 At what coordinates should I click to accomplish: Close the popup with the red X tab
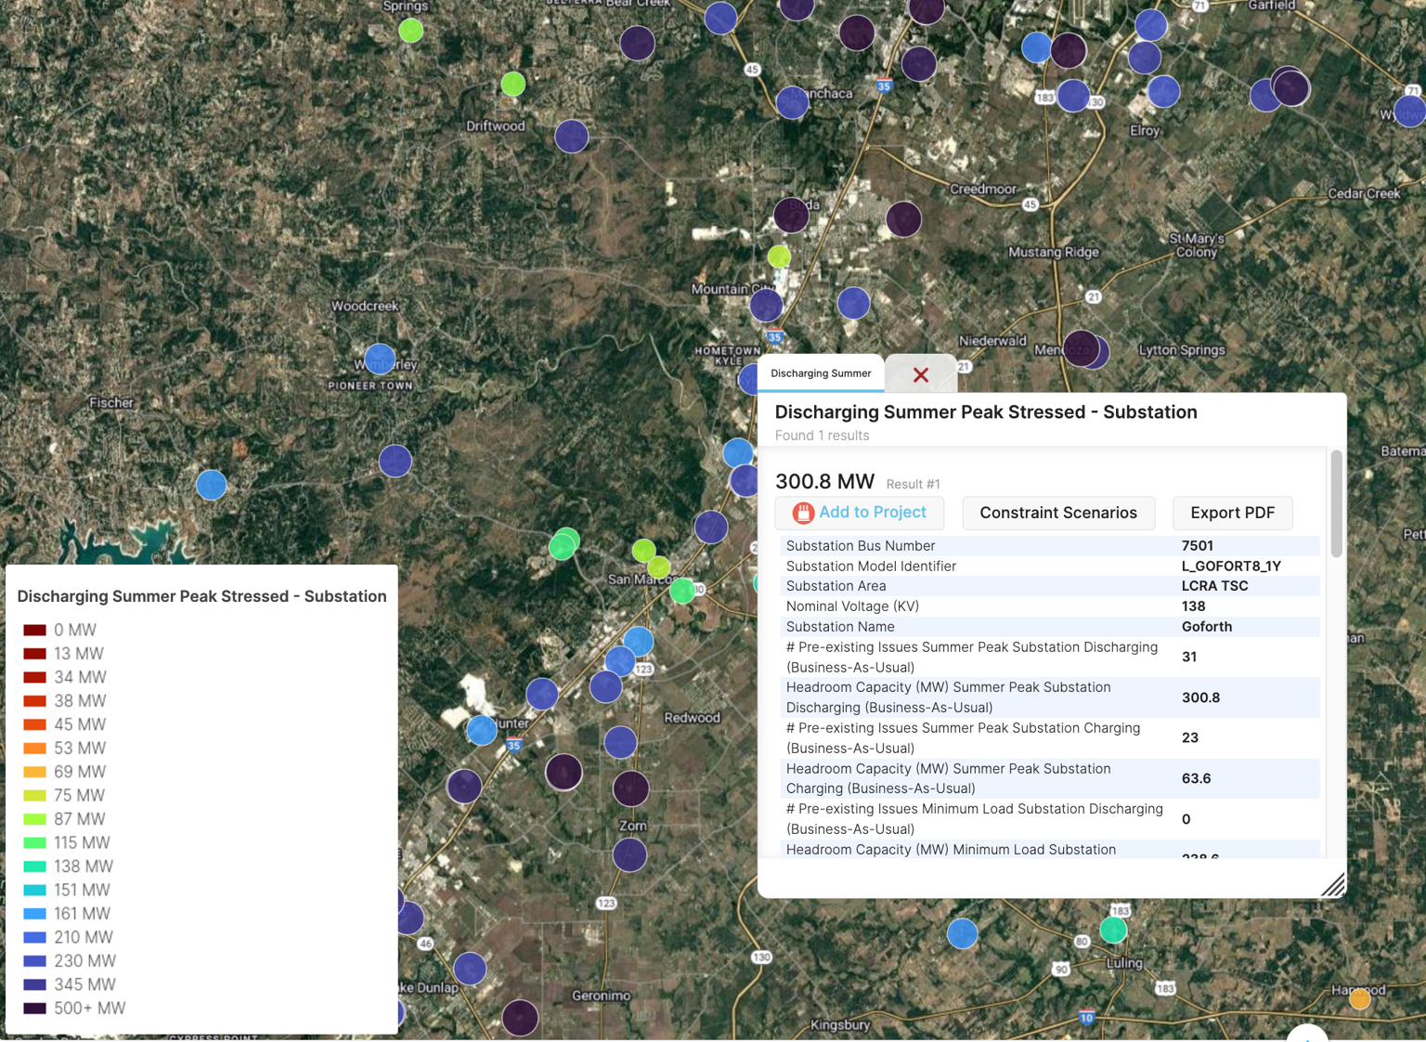(920, 375)
